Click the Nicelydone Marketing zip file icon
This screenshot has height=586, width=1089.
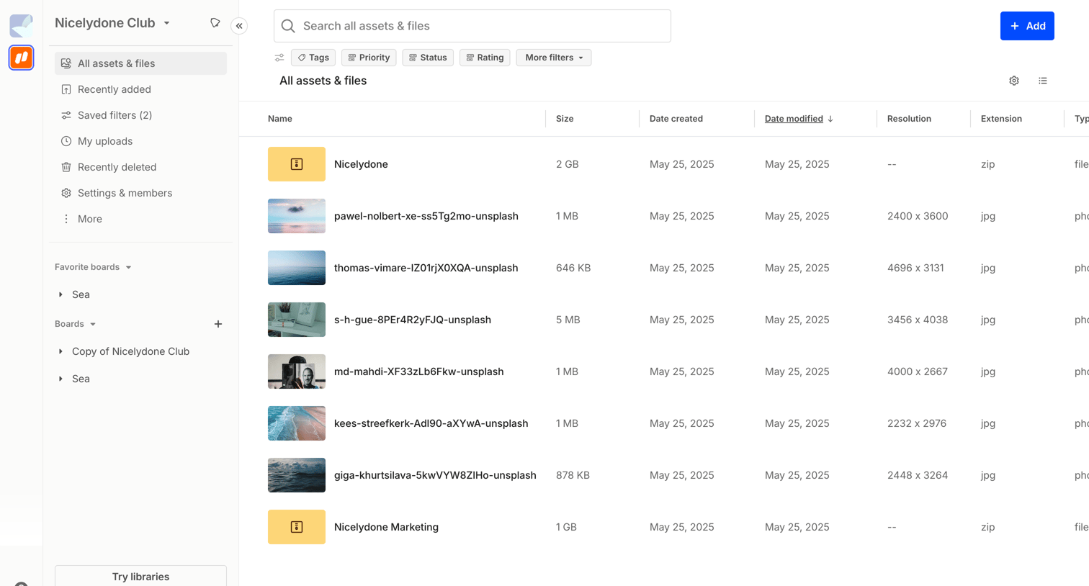tap(297, 527)
